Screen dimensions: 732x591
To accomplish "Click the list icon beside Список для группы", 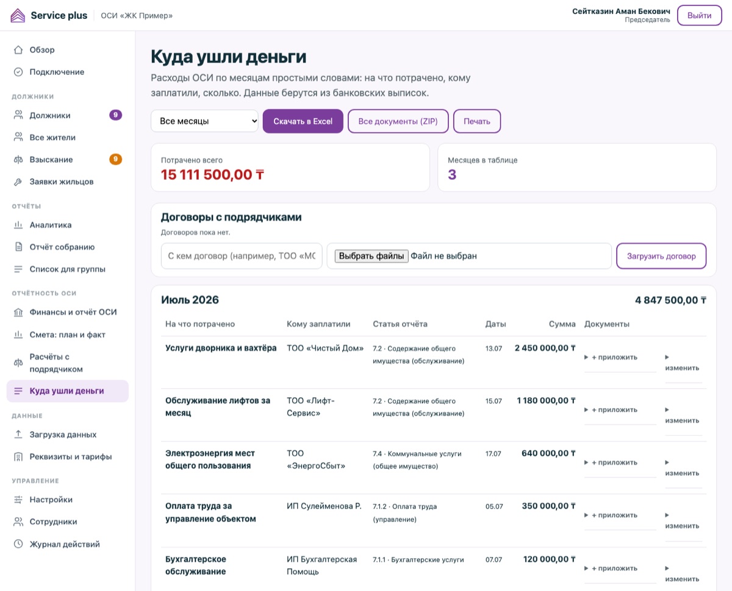I will coord(18,269).
